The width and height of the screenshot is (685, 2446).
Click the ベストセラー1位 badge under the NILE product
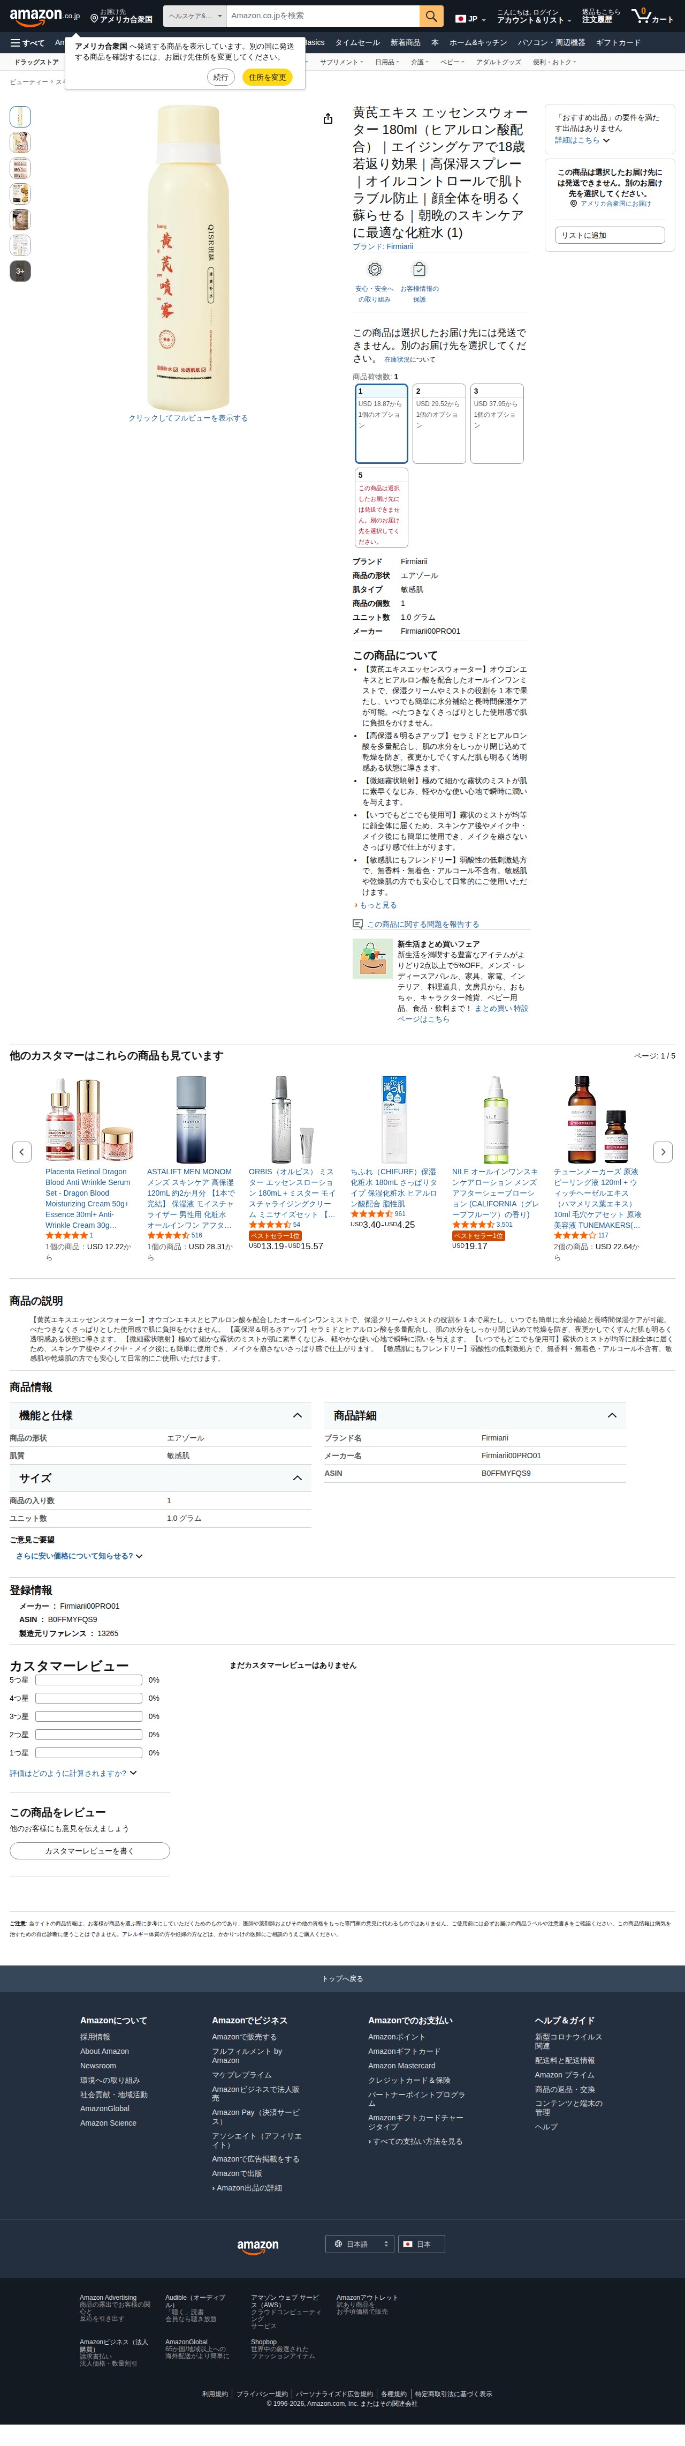[478, 1235]
